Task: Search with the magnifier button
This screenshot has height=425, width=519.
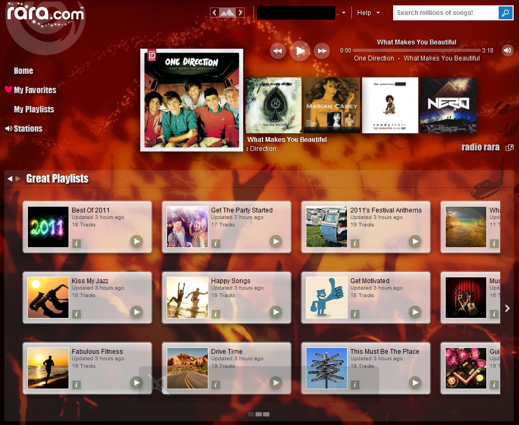Action: (506, 12)
